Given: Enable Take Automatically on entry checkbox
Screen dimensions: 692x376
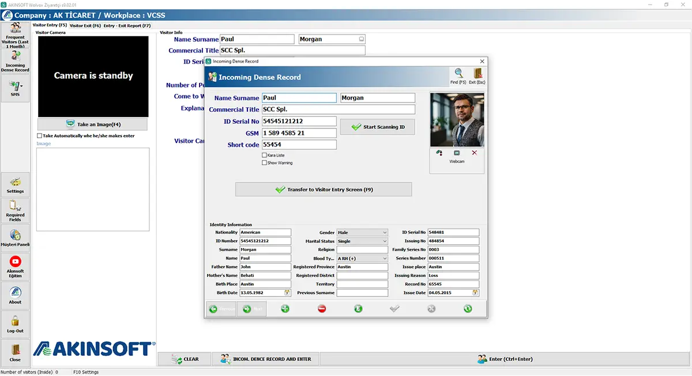Looking at the screenshot, I should pyautogui.click(x=39, y=136).
